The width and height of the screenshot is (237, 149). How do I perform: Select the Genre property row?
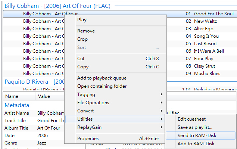pos(34,143)
